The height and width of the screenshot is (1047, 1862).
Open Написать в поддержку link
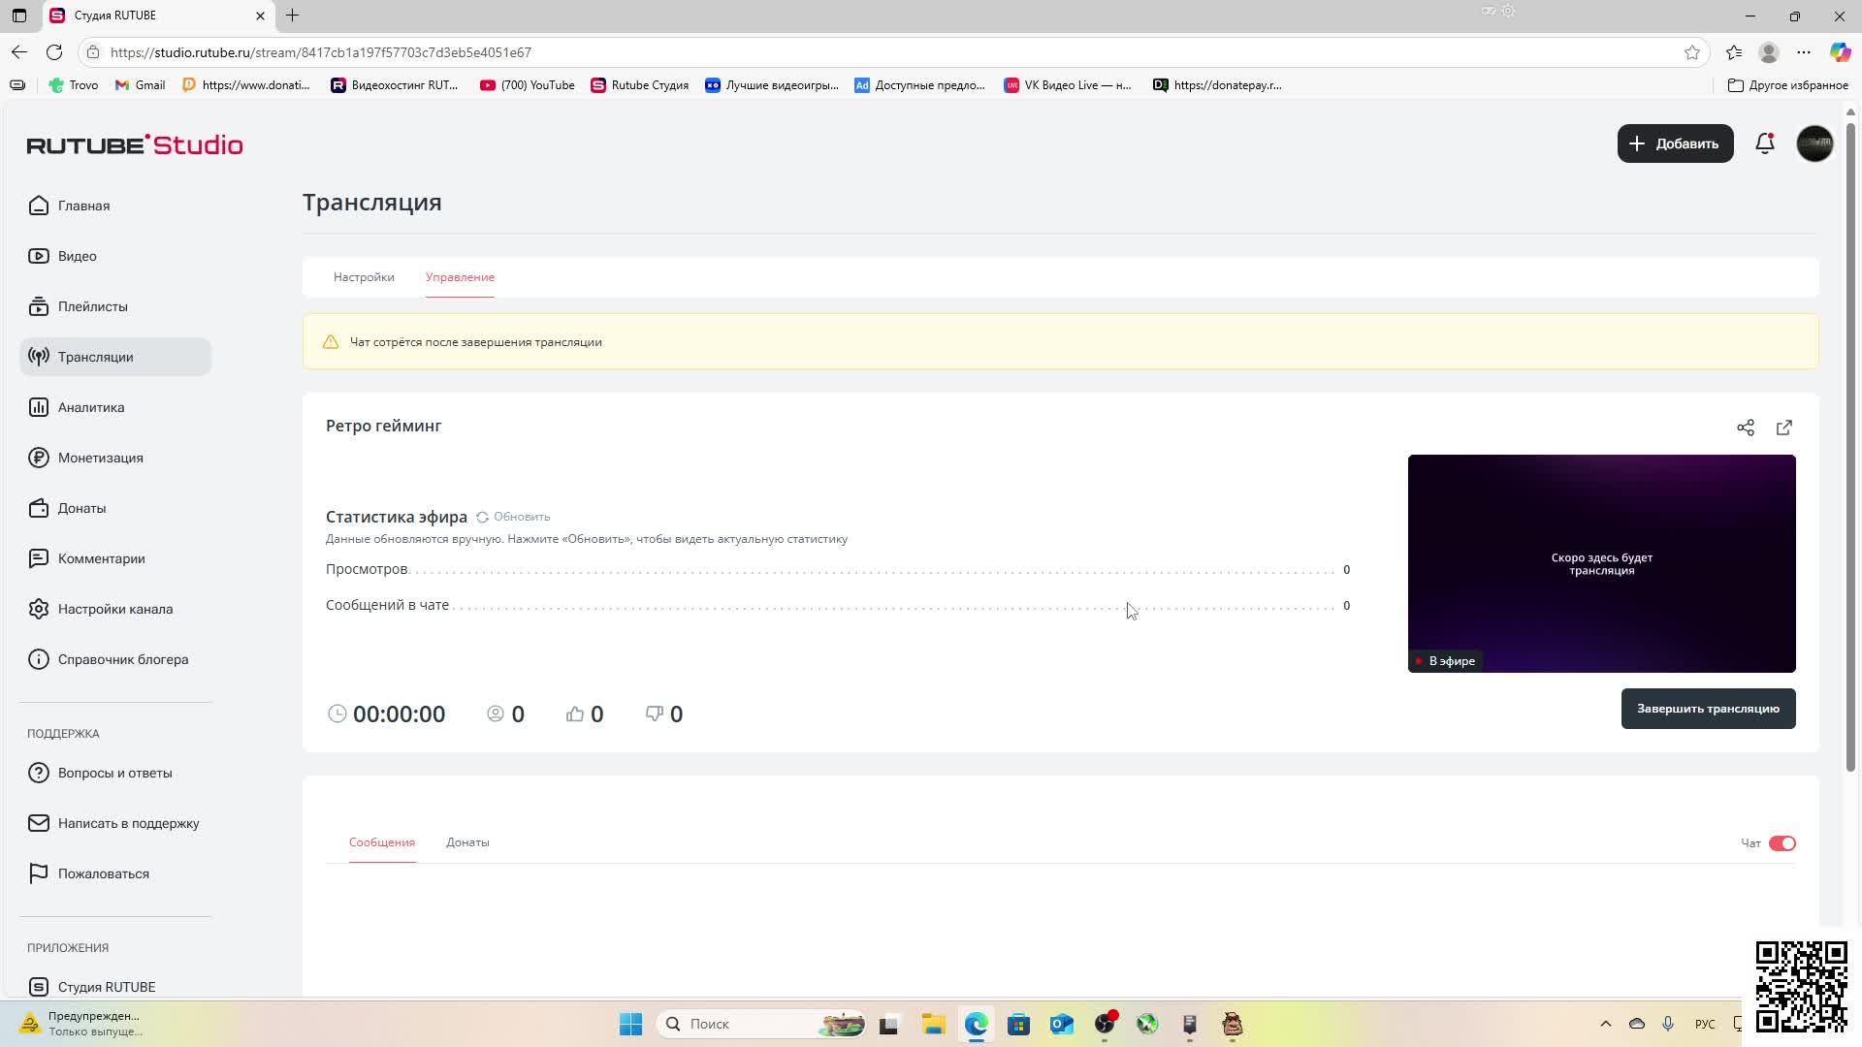[x=128, y=823]
